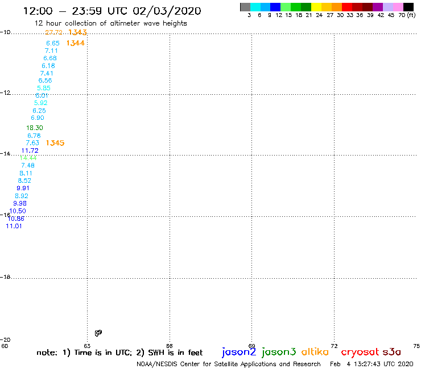
Task: Click the 24 label under the color scale
Action: 319,15
